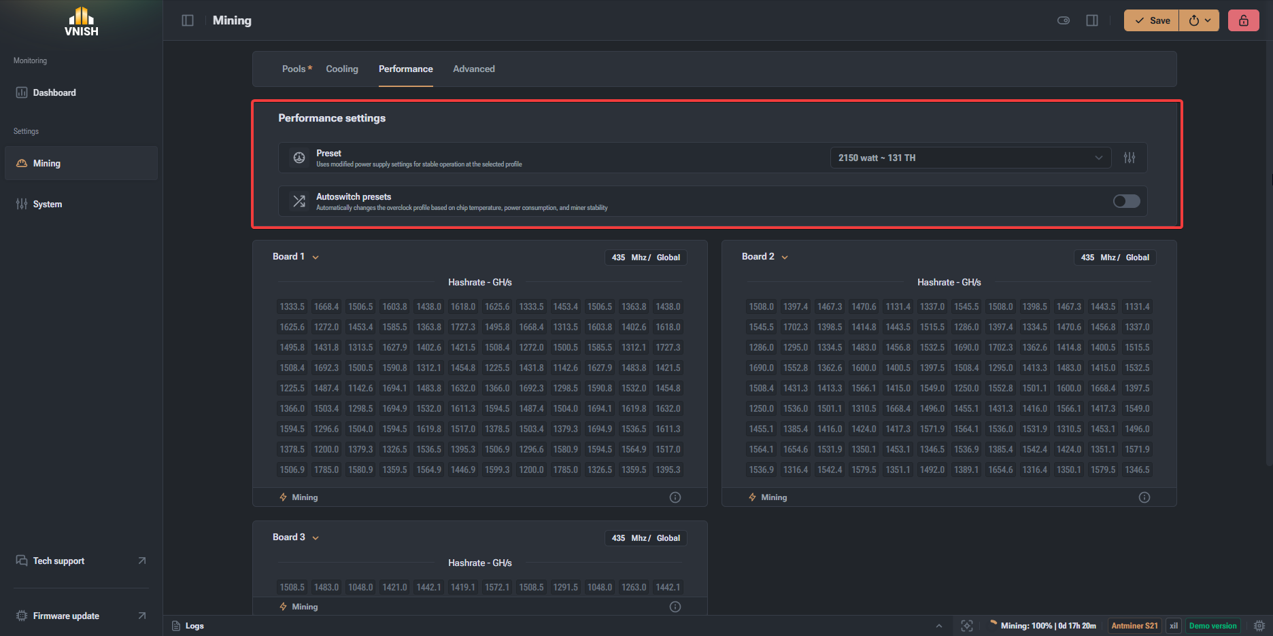Open the Logs panel

pos(188,626)
